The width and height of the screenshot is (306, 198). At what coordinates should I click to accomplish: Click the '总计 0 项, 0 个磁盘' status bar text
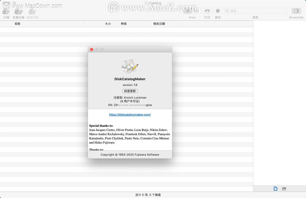tap(148, 195)
